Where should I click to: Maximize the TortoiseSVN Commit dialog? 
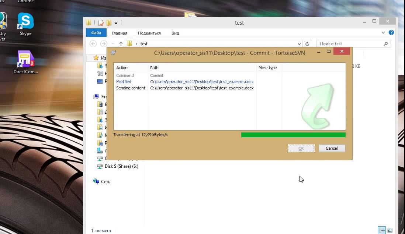[x=329, y=52]
